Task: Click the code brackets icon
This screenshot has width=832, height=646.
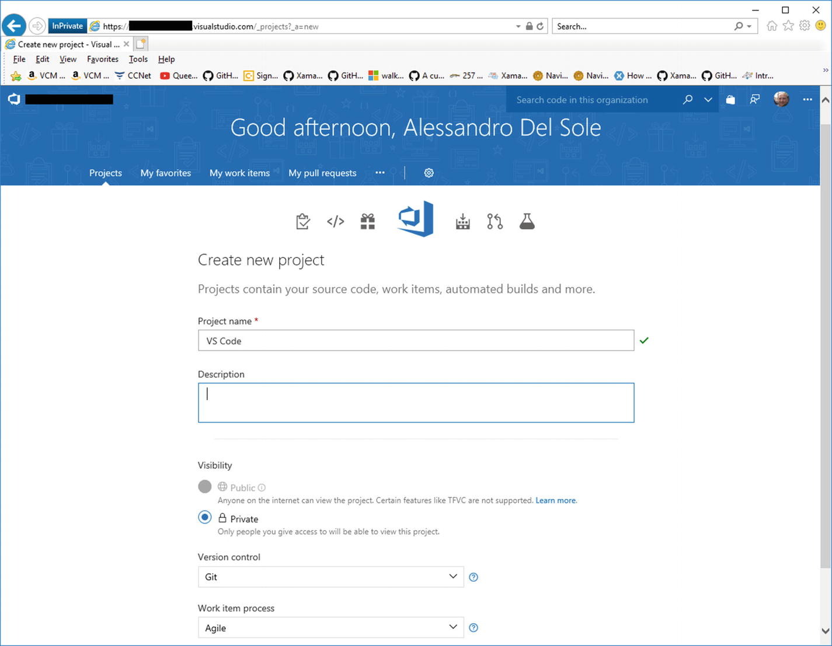Action: [335, 222]
